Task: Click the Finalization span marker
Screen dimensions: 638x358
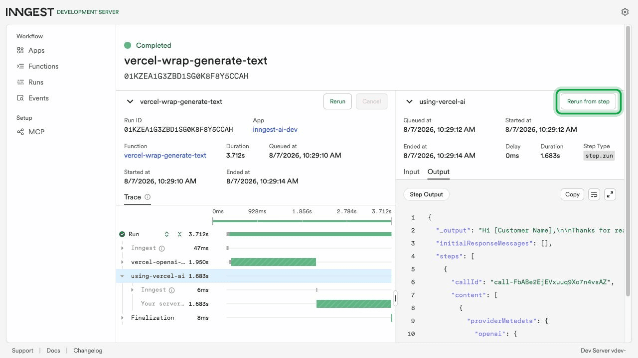Action: click(391, 318)
